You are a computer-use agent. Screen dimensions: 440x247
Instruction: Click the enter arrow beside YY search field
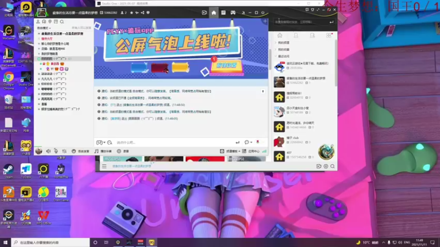click(x=332, y=22)
